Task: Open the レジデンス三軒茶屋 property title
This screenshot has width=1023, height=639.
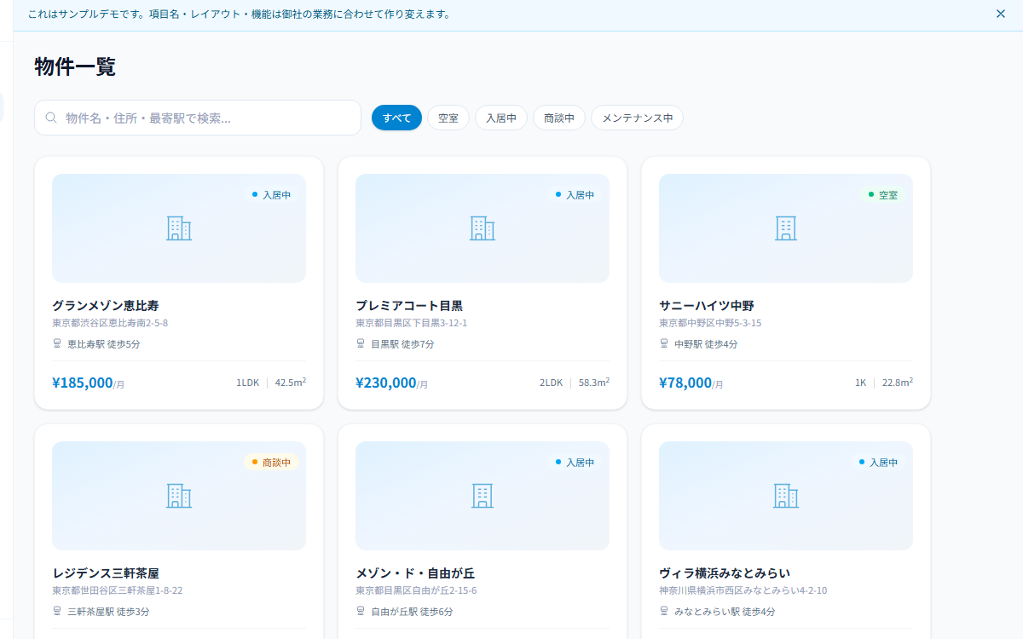Action: tap(106, 573)
